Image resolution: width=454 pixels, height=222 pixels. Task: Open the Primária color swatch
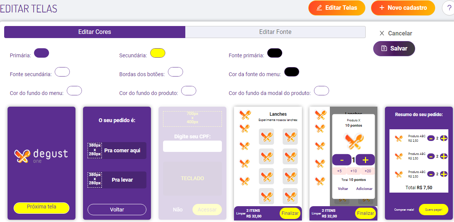click(x=42, y=53)
